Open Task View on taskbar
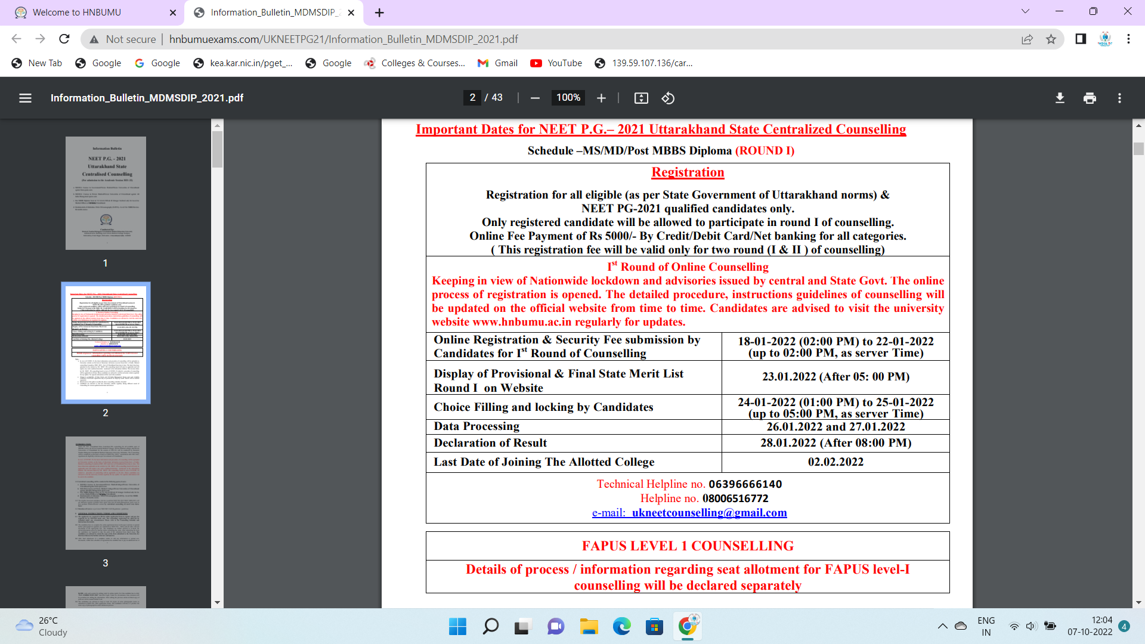 tap(523, 626)
